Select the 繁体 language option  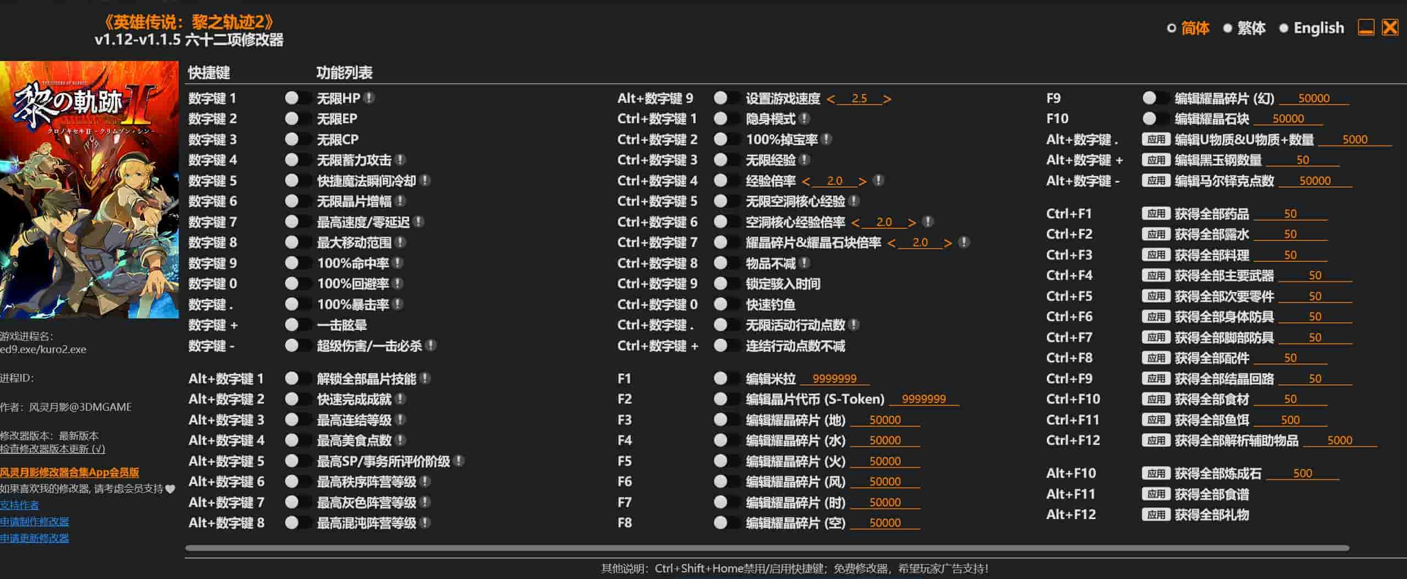(x=1244, y=28)
